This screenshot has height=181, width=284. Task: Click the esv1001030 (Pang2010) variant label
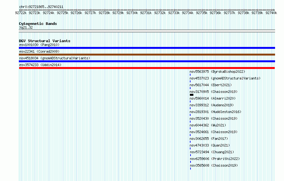tap(39, 45)
